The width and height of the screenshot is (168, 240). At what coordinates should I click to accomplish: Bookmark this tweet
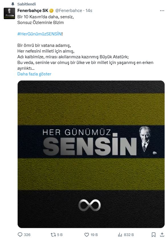coord(153,235)
